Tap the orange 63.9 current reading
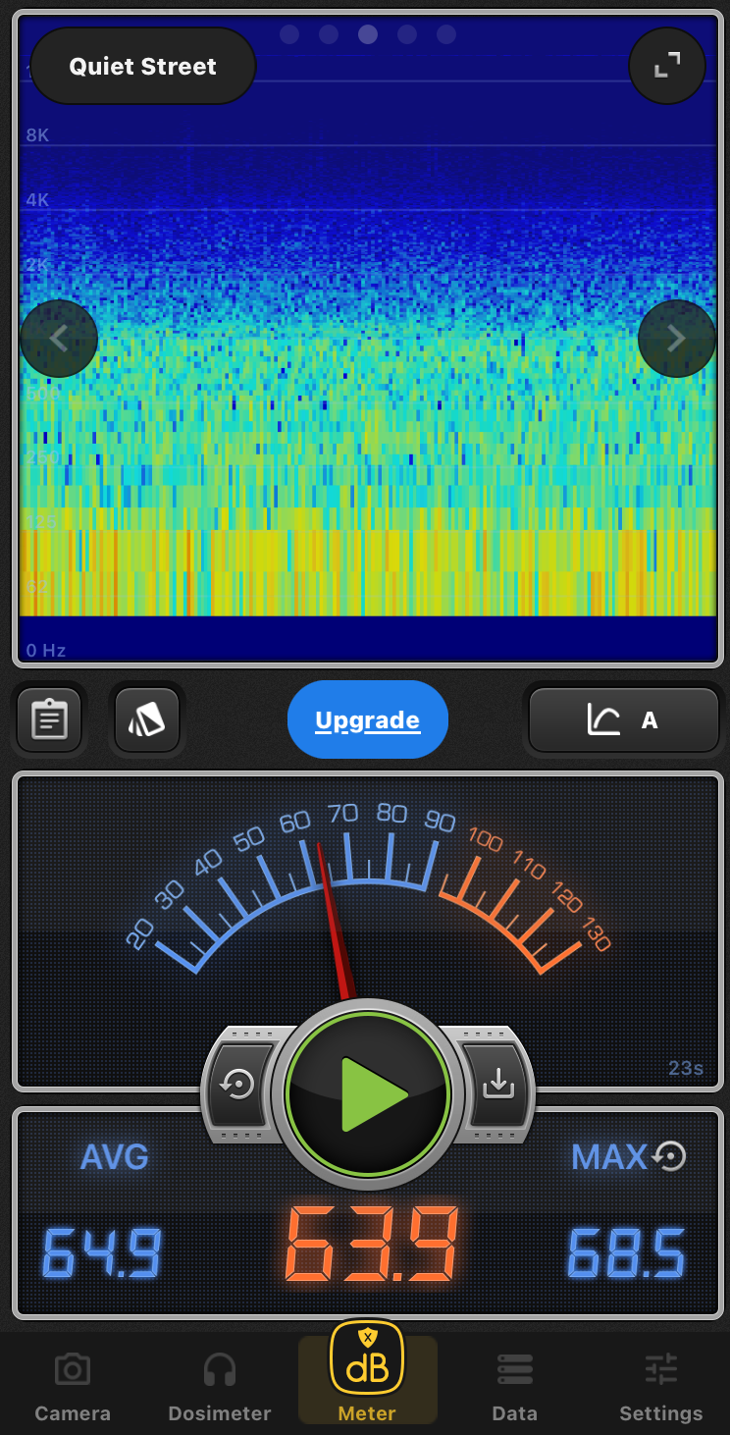The width and height of the screenshot is (730, 1435). click(x=371, y=1245)
